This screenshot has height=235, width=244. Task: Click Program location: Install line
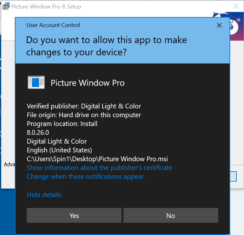pyautogui.click(x=62, y=124)
